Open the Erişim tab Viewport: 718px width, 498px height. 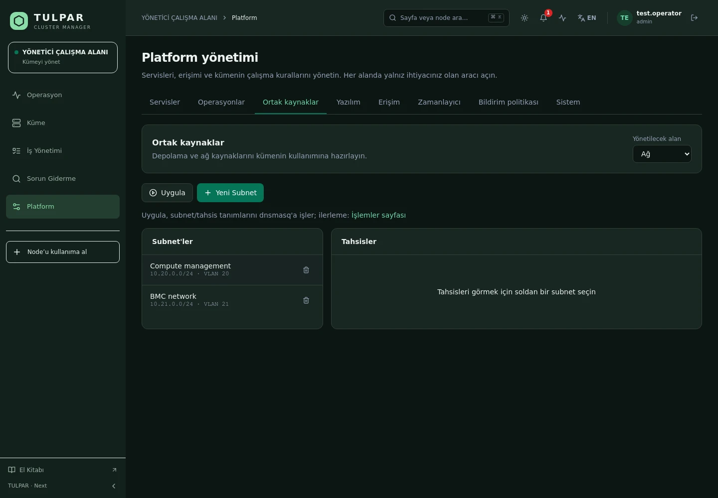click(389, 102)
